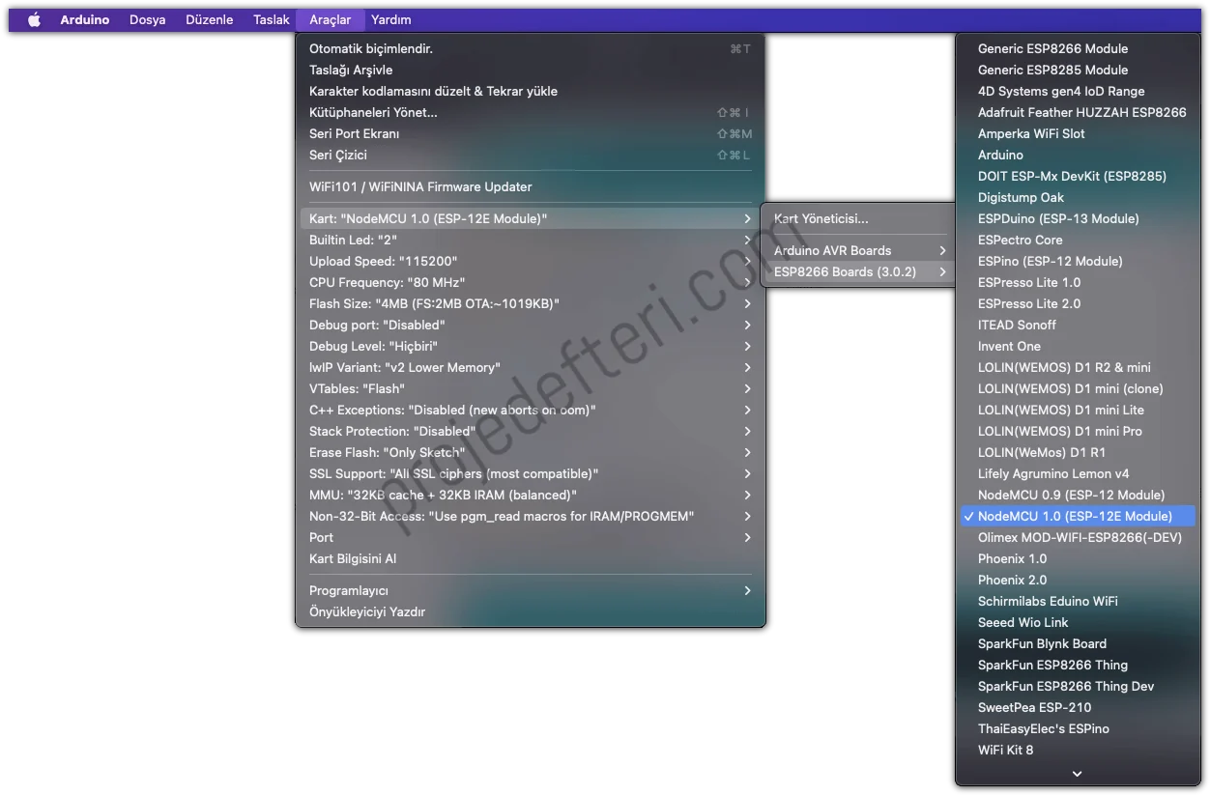Select Digistump Oak board

tap(1078, 197)
